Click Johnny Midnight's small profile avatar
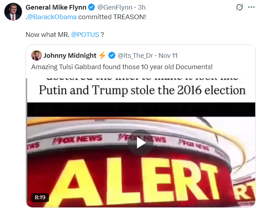 point(37,55)
